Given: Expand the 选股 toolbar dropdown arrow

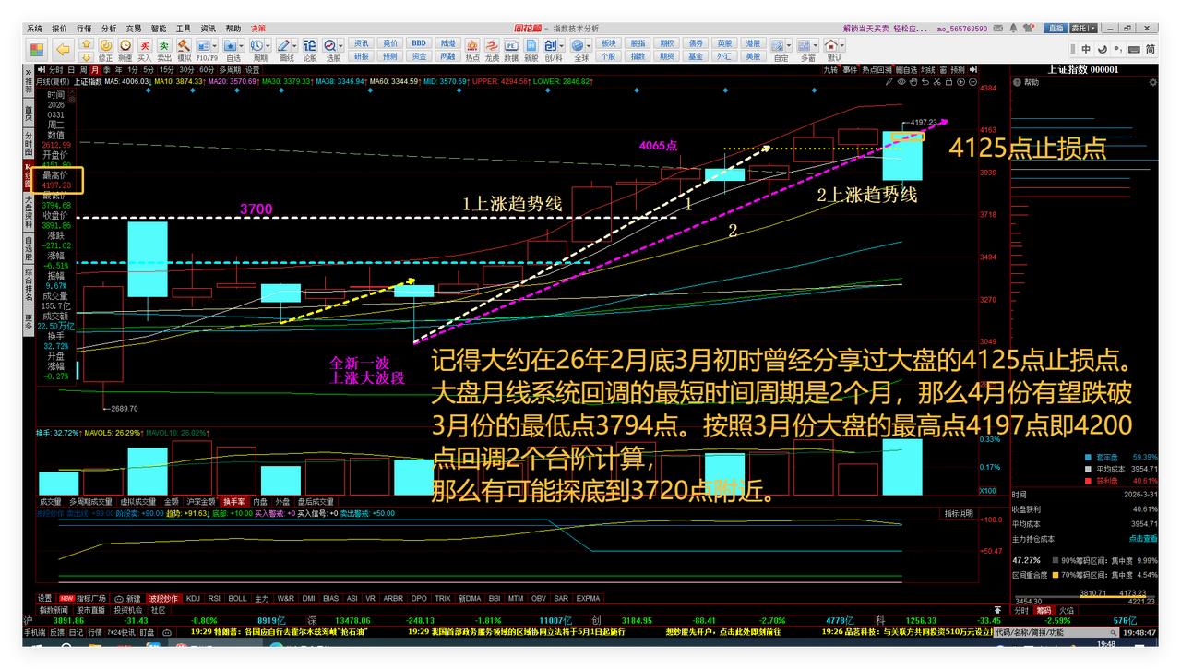Looking at the screenshot, I should [x=341, y=45].
